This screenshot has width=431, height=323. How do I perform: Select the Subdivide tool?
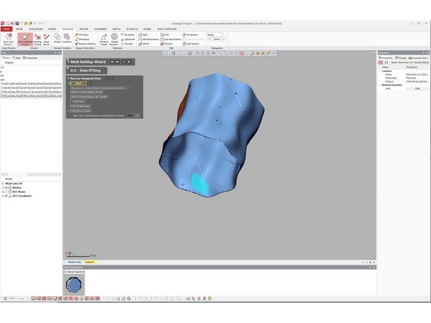pyautogui.click(x=128, y=39)
